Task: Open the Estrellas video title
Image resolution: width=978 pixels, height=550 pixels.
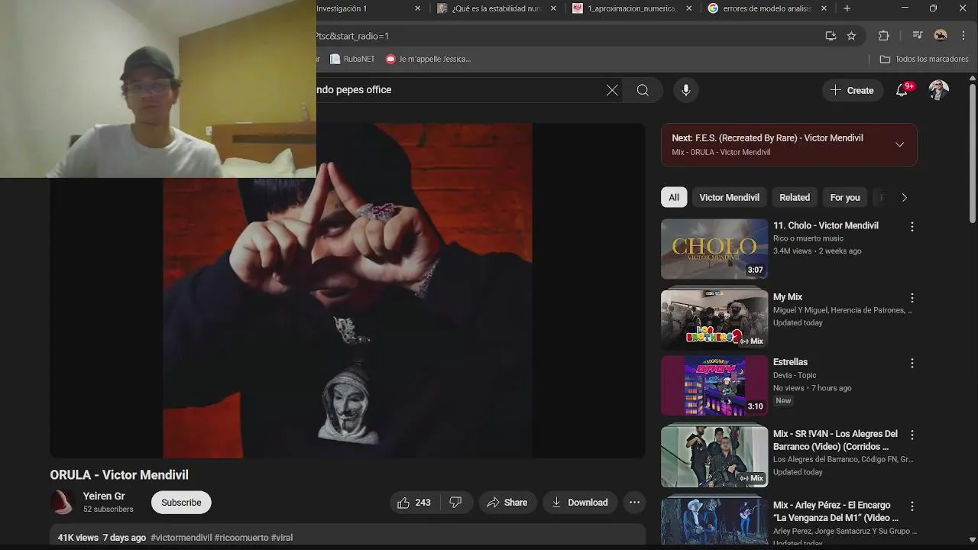Action: click(x=790, y=362)
